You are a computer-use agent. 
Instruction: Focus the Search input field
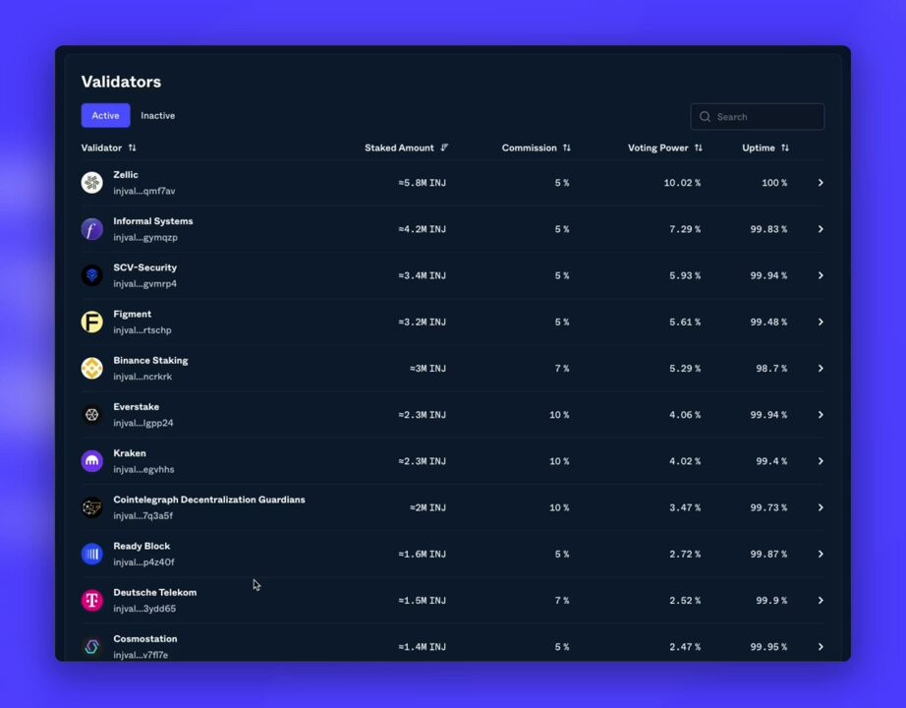pos(758,117)
